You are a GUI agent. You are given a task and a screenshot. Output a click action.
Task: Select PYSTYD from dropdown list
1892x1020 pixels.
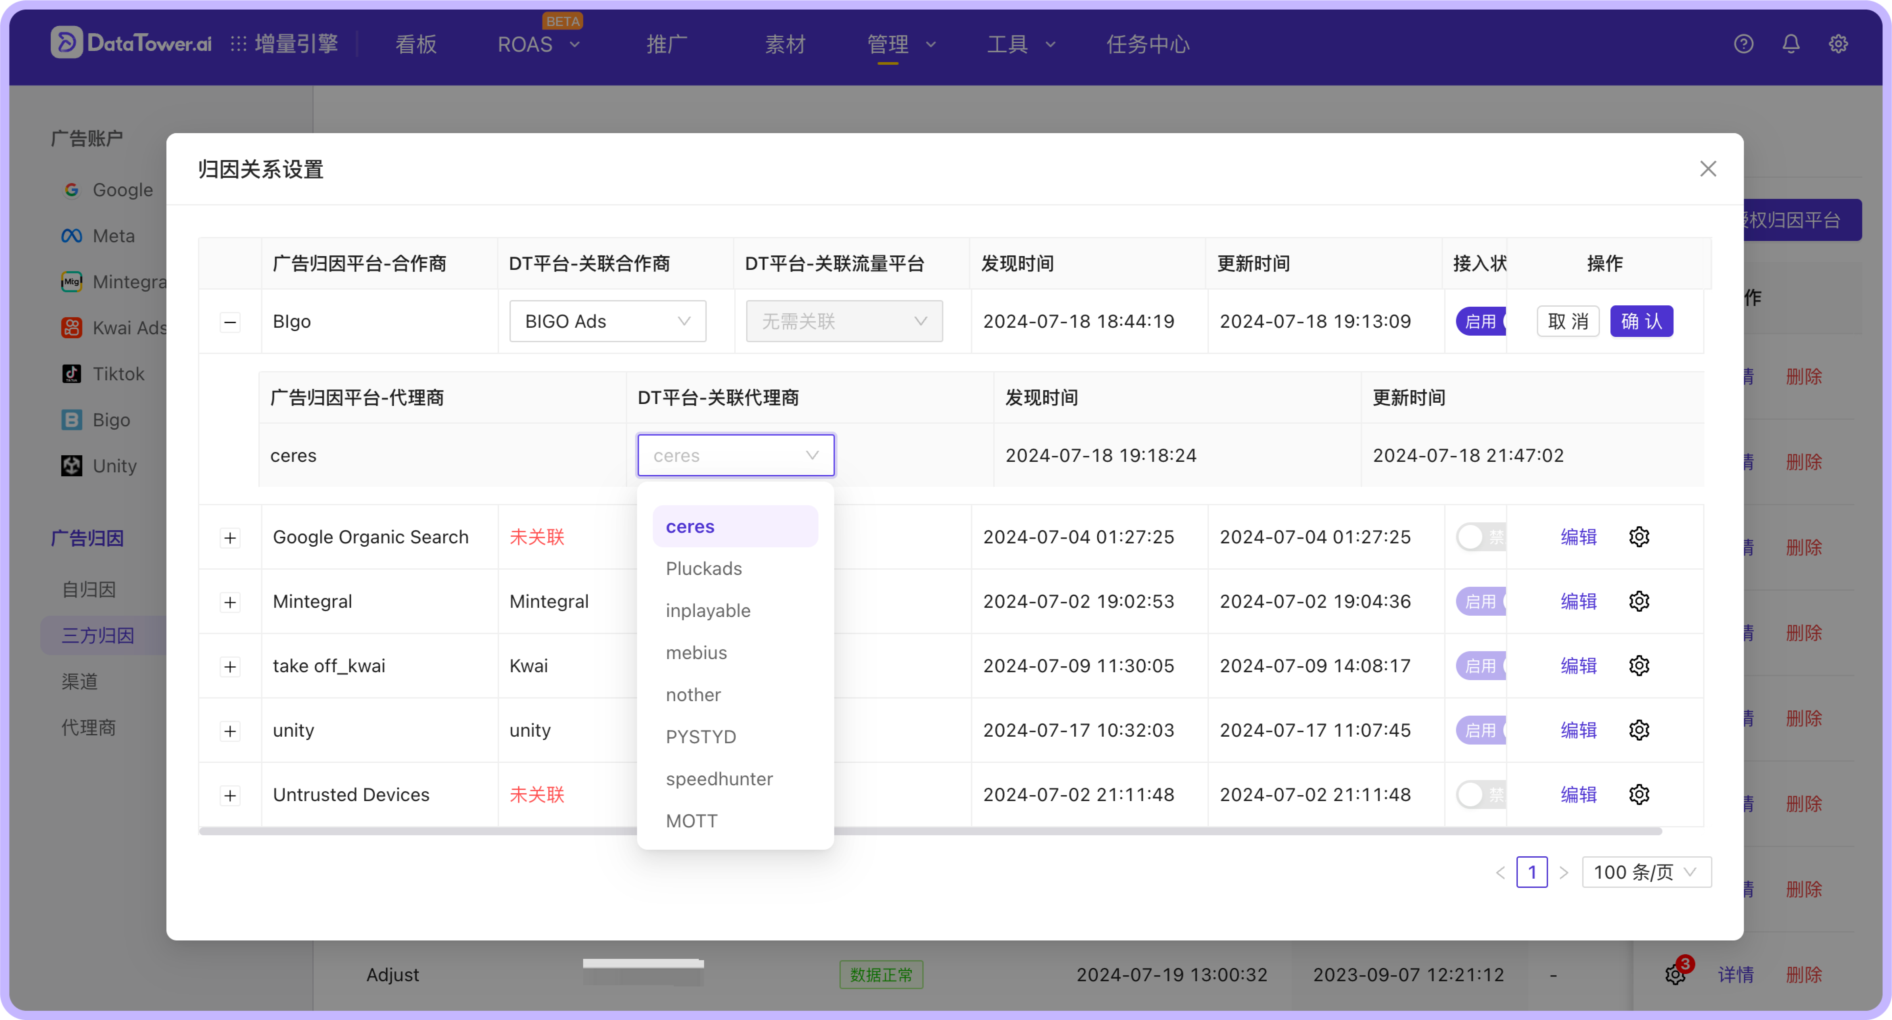(x=735, y=736)
